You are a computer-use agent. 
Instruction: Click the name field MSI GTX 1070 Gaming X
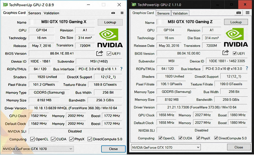point(62,22)
